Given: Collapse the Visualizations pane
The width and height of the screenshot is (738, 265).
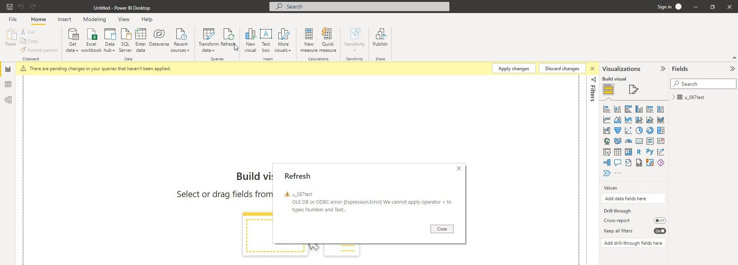Looking at the screenshot, I should coord(663,69).
